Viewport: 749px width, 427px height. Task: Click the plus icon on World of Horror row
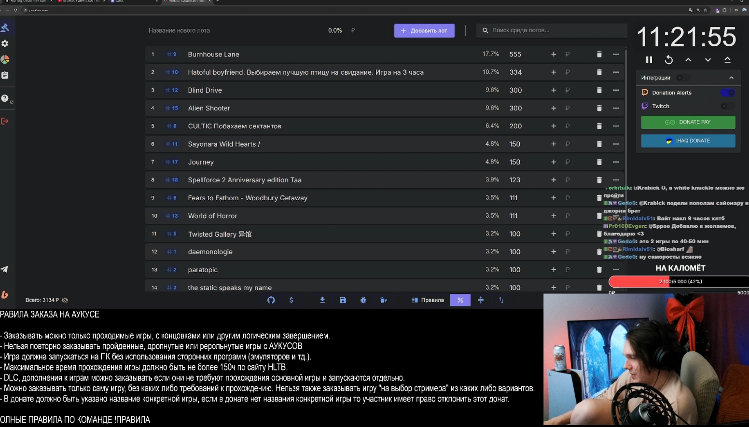554,216
